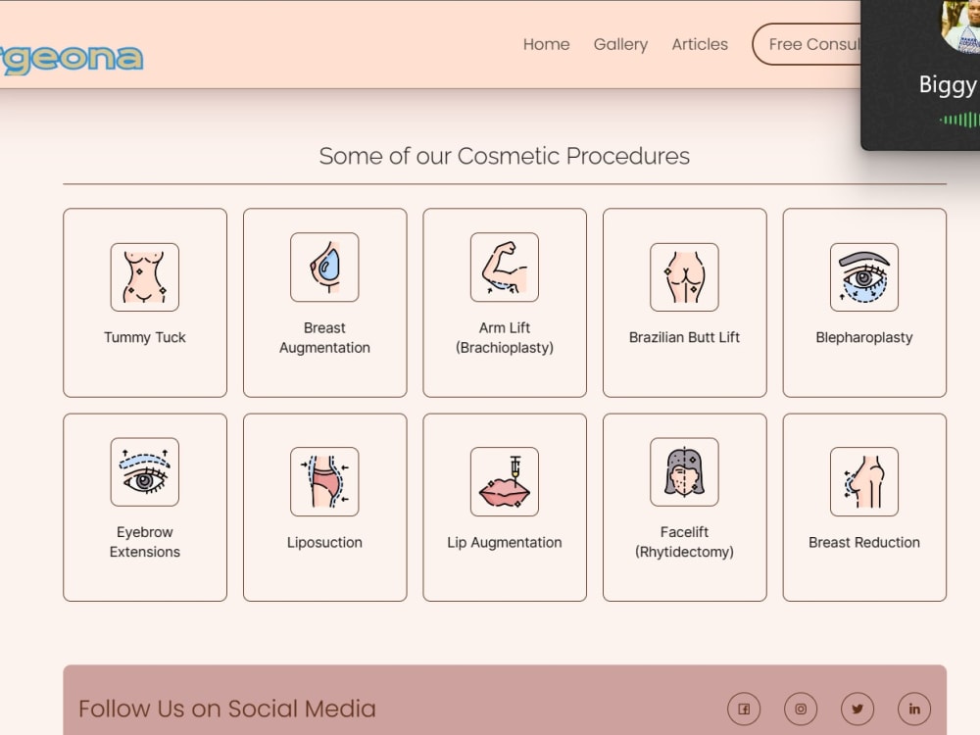This screenshot has width=980, height=735.
Task: Click the Breast Augmentation implant icon
Action: tap(324, 267)
